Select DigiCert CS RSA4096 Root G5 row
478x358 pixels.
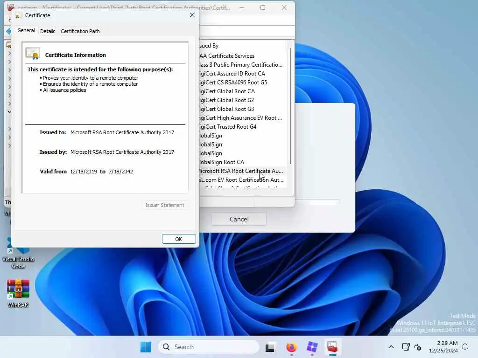pos(242,82)
